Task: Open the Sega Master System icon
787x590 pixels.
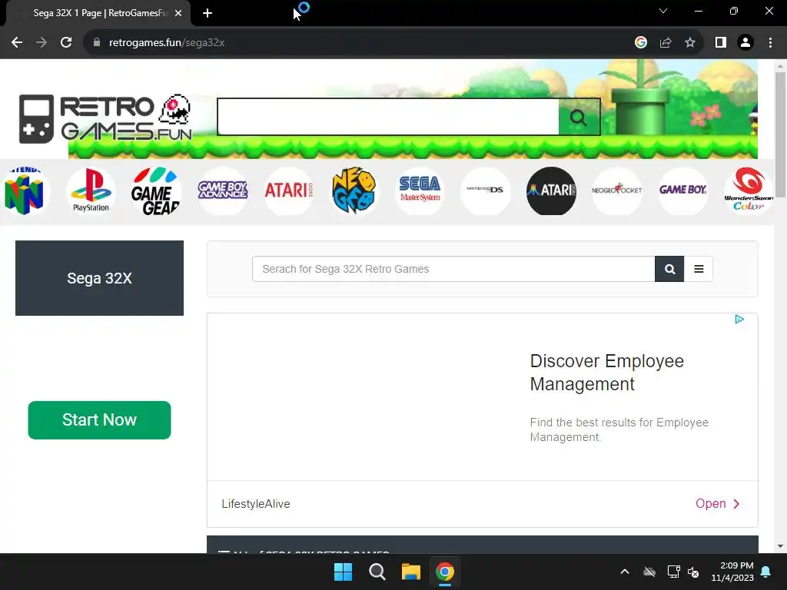Action: tap(420, 191)
